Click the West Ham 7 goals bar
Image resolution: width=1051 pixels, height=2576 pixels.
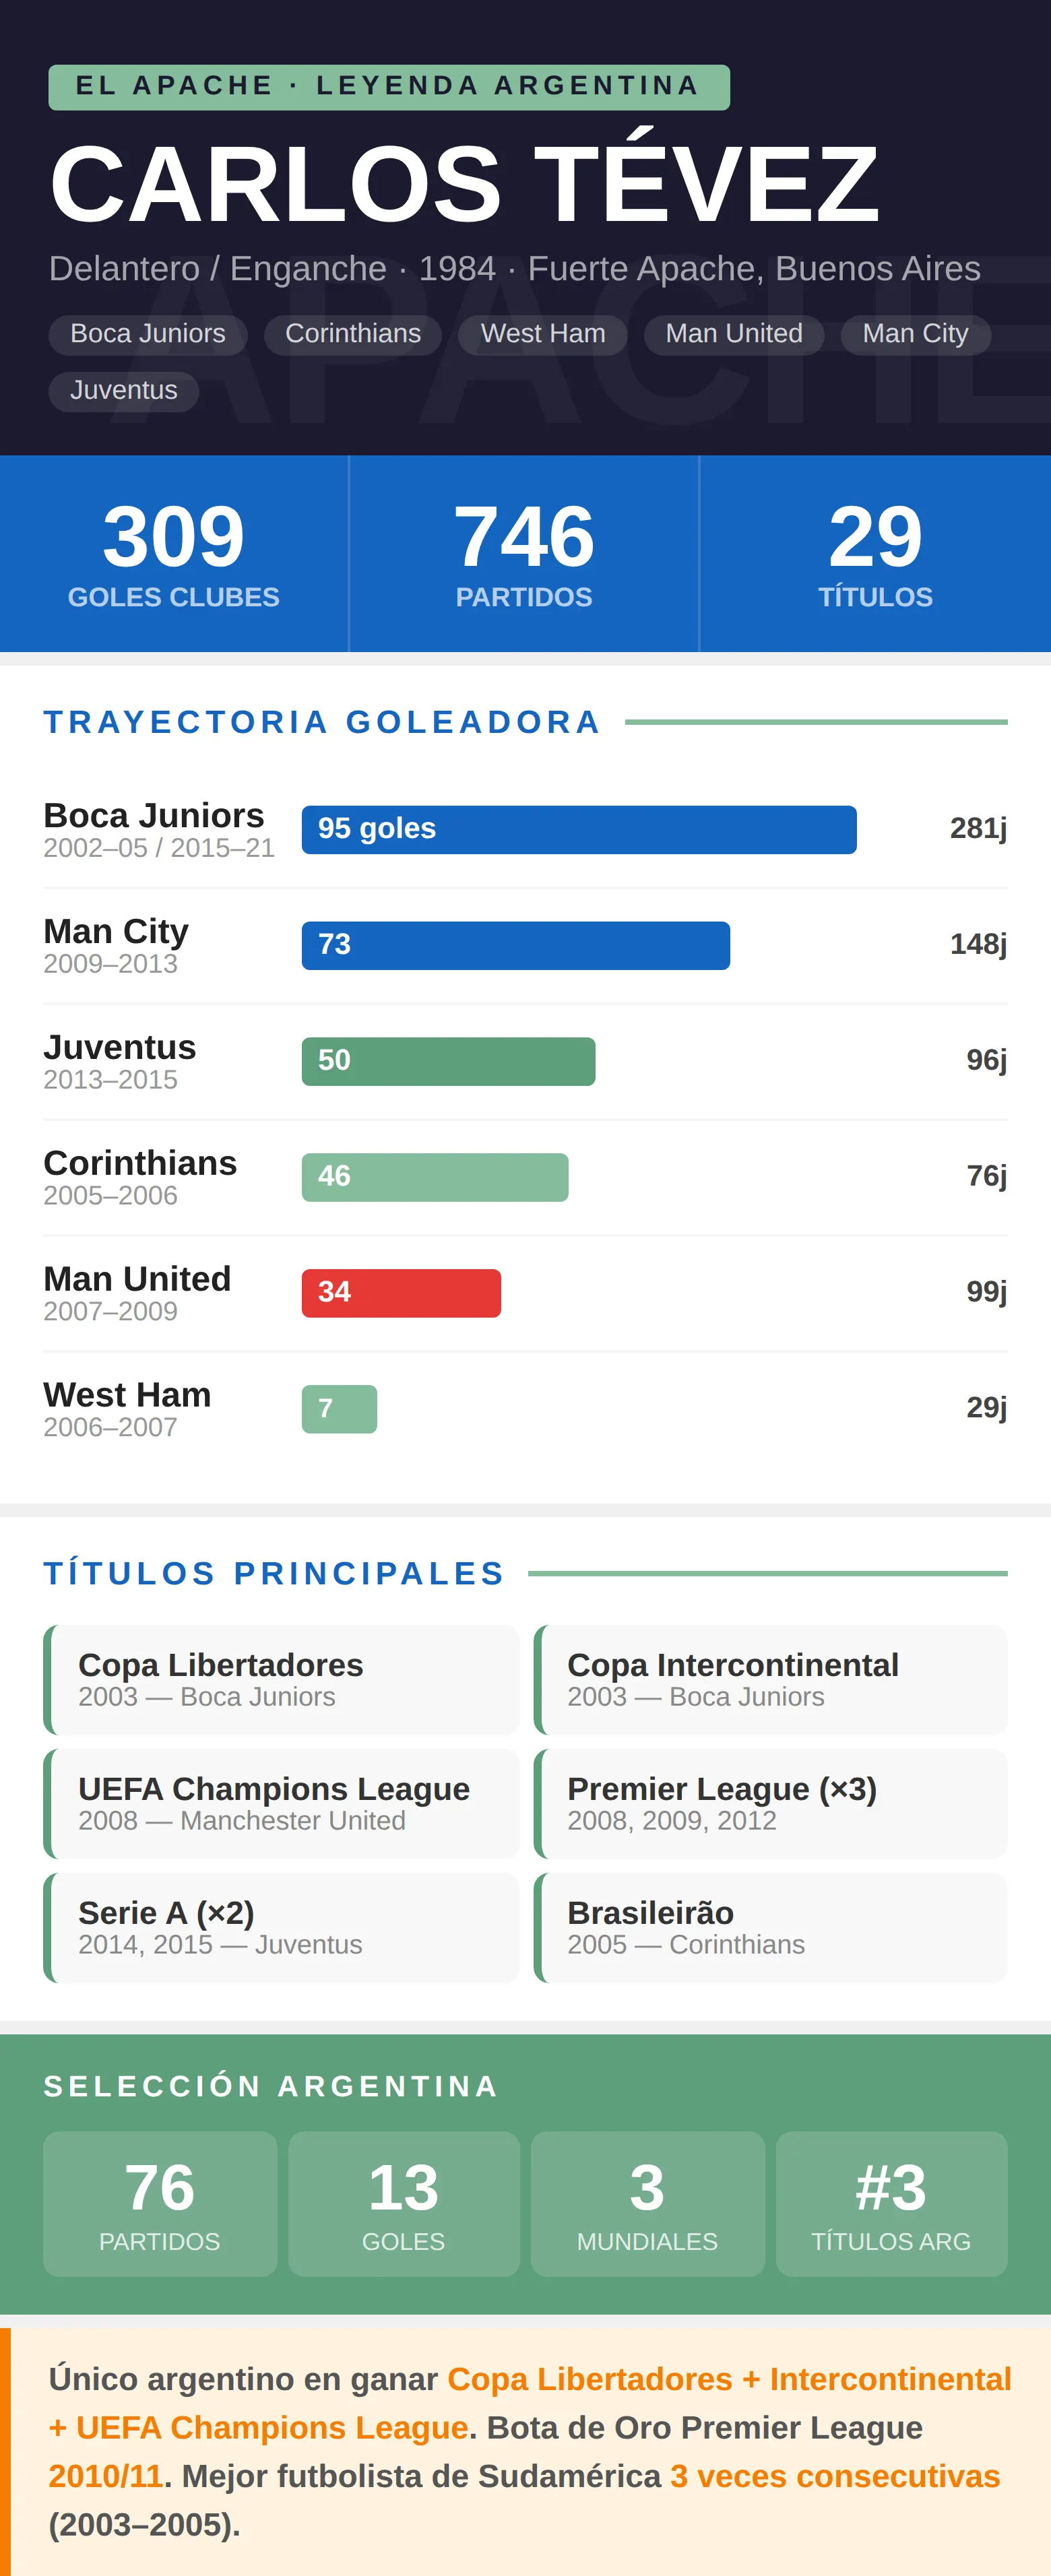[x=339, y=1409]
